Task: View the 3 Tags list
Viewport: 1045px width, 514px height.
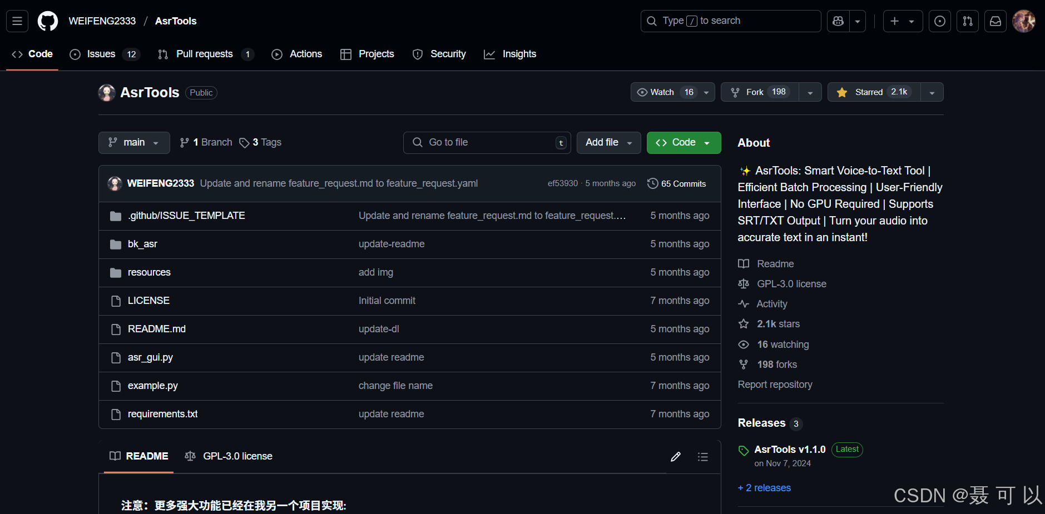Action: pos(260,143)
